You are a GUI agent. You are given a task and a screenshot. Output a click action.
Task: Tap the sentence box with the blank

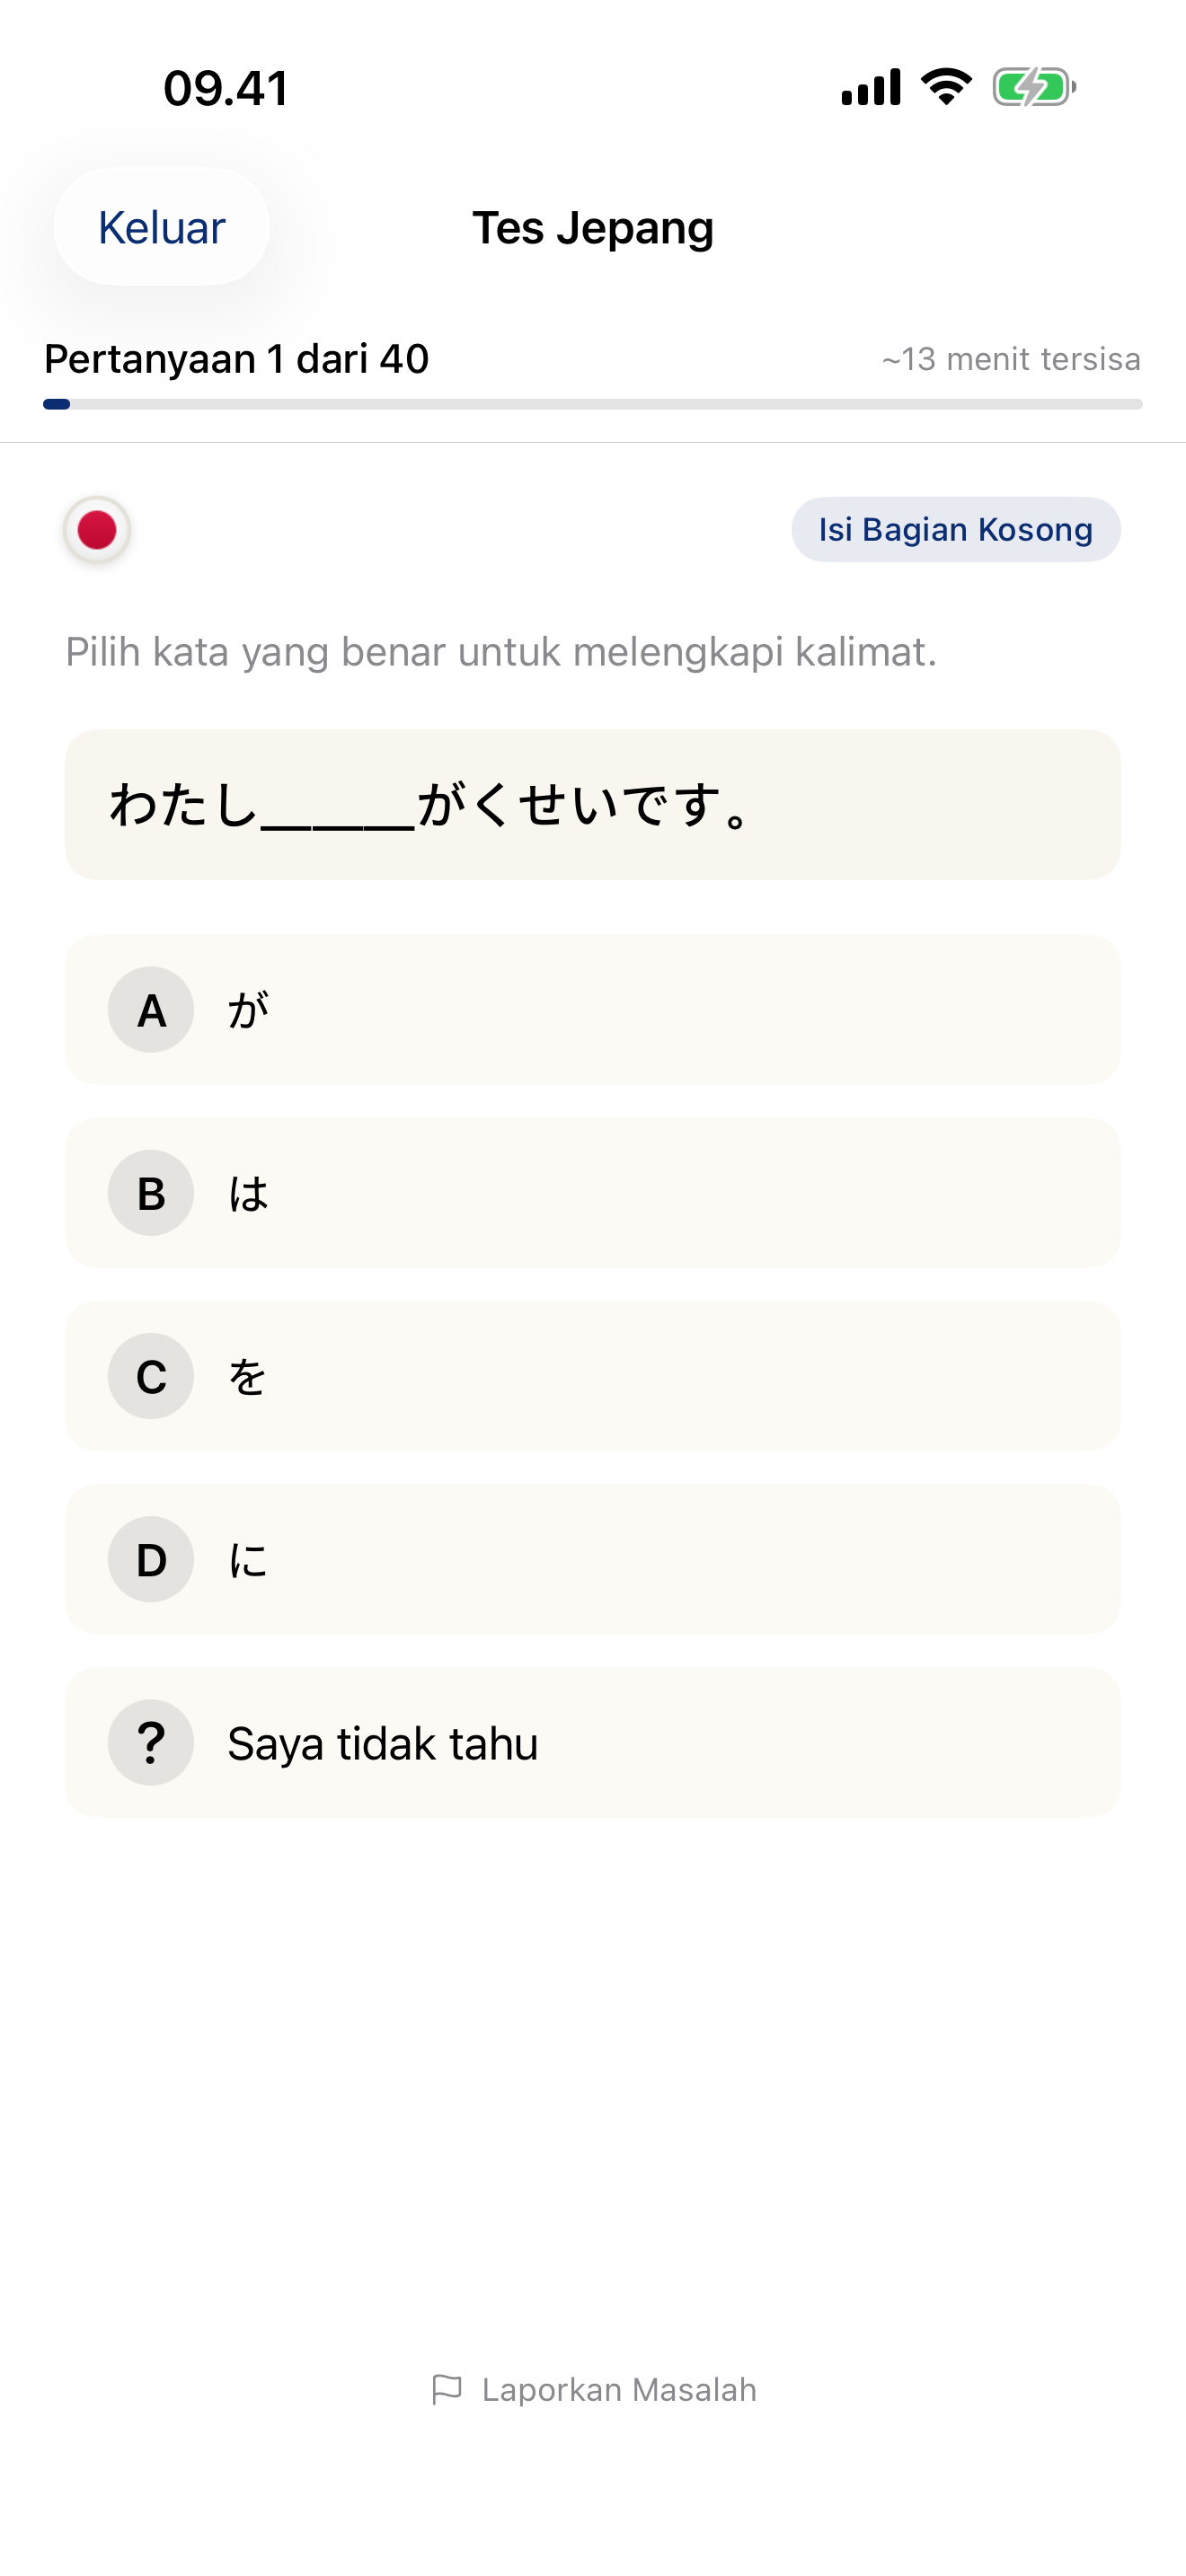[592, 803]
